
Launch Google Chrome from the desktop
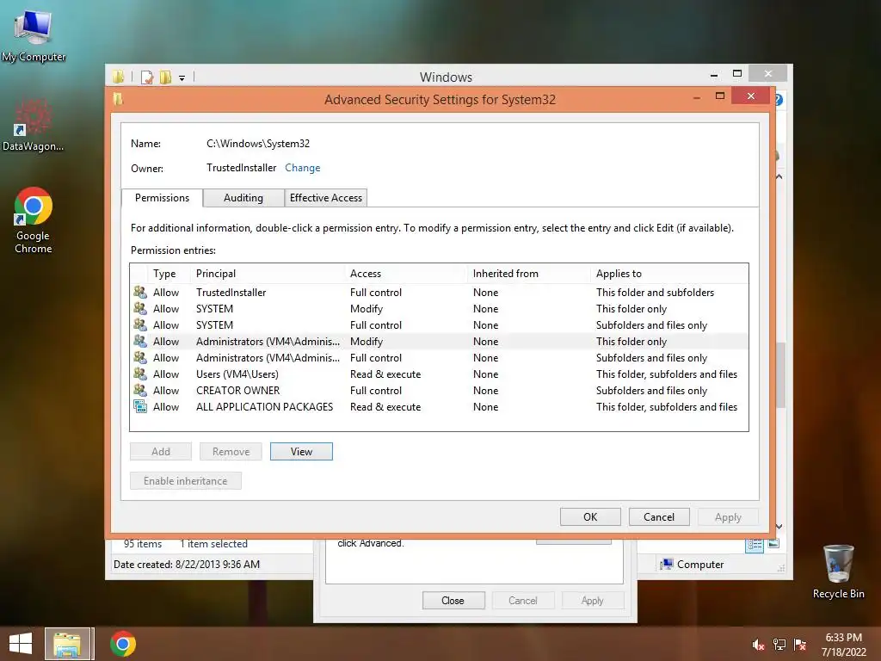(33, 220)
